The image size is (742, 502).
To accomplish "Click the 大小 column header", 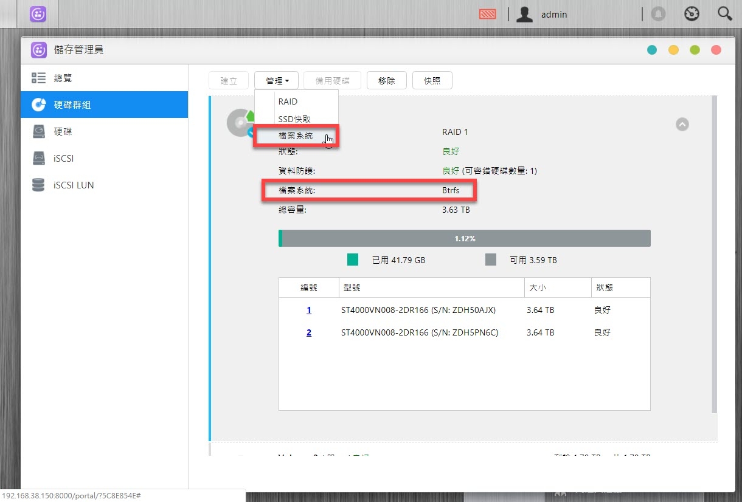I will click(558, 287).
